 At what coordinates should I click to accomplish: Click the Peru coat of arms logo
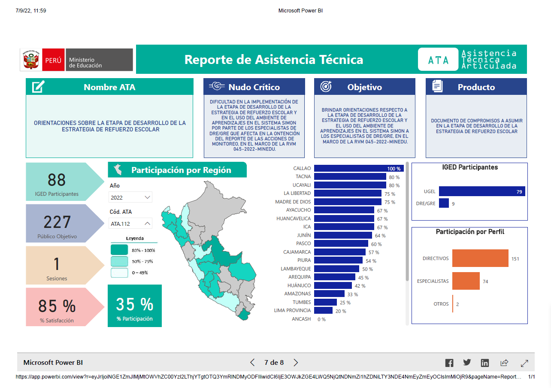[30, 60]
